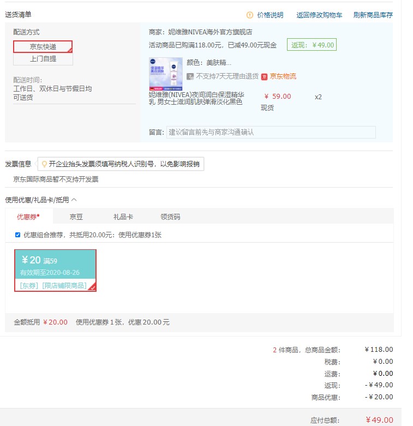Select the ¥20 满59 coupon card

pyautogui.click(x=55, y=271)
